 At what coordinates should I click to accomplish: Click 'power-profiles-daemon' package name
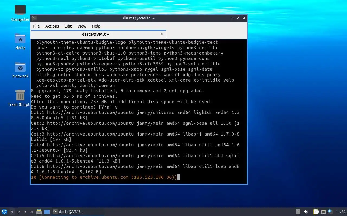tap(65, 48)
